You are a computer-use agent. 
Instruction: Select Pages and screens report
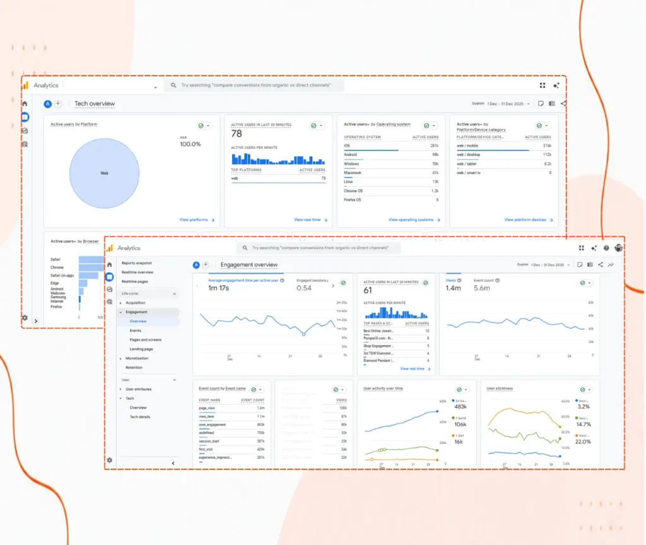[x=146, y=340]
